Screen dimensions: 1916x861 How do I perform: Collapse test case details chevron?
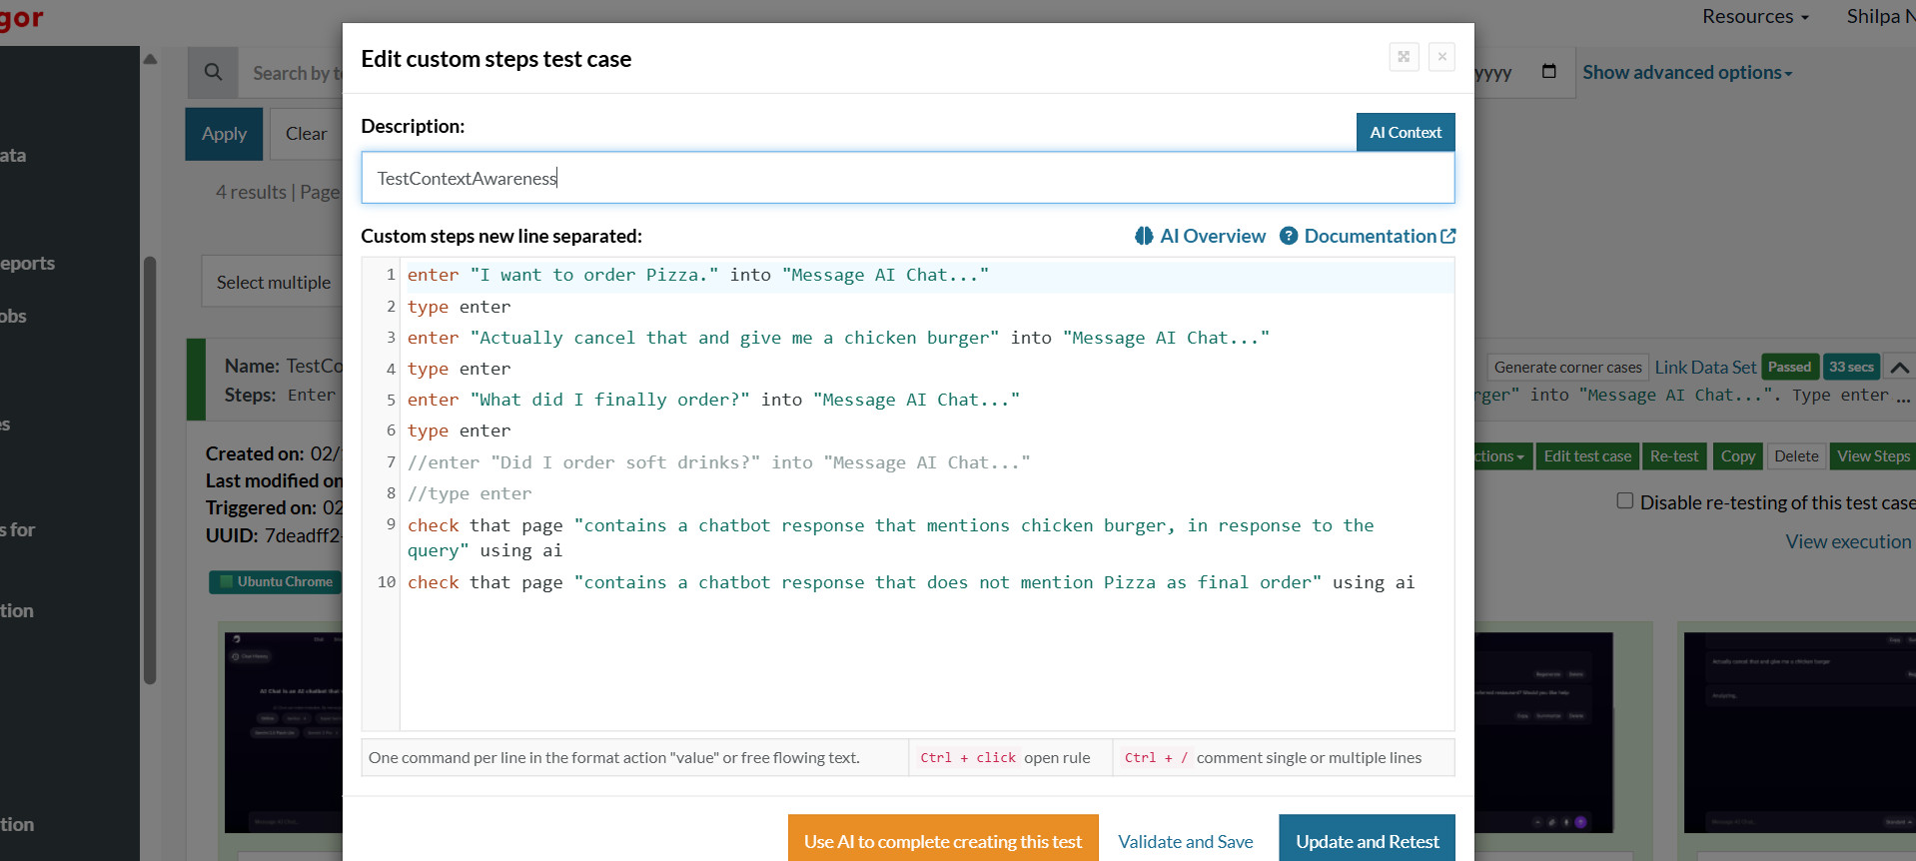pyautogui.click(x=1899, y=368)
